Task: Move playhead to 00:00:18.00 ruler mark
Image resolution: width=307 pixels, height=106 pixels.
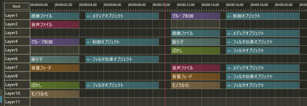Action: point(259,5)
